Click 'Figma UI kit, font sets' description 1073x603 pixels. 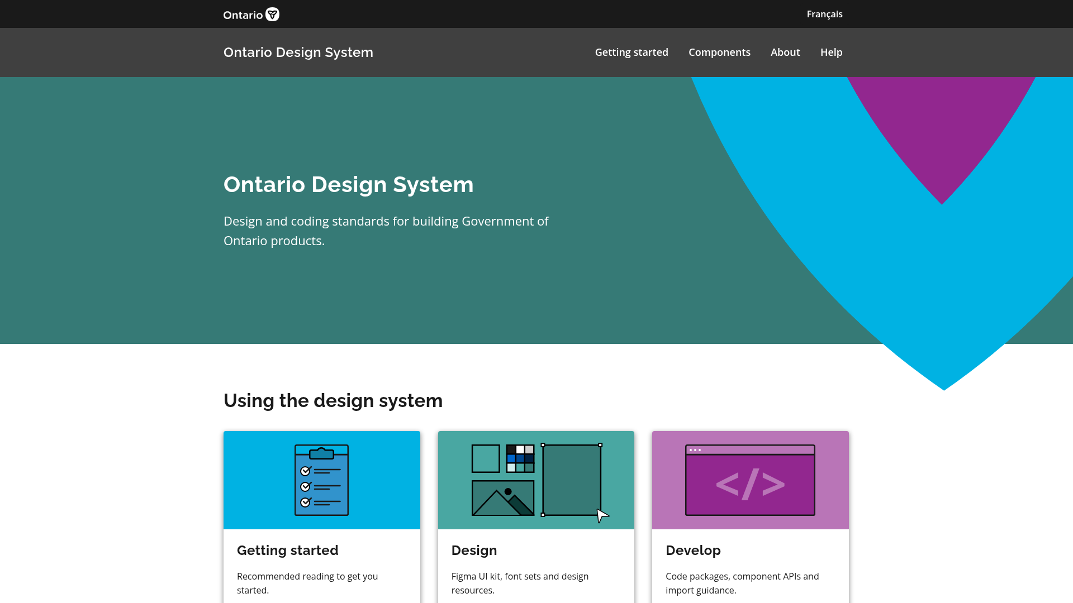click(519, 583)
